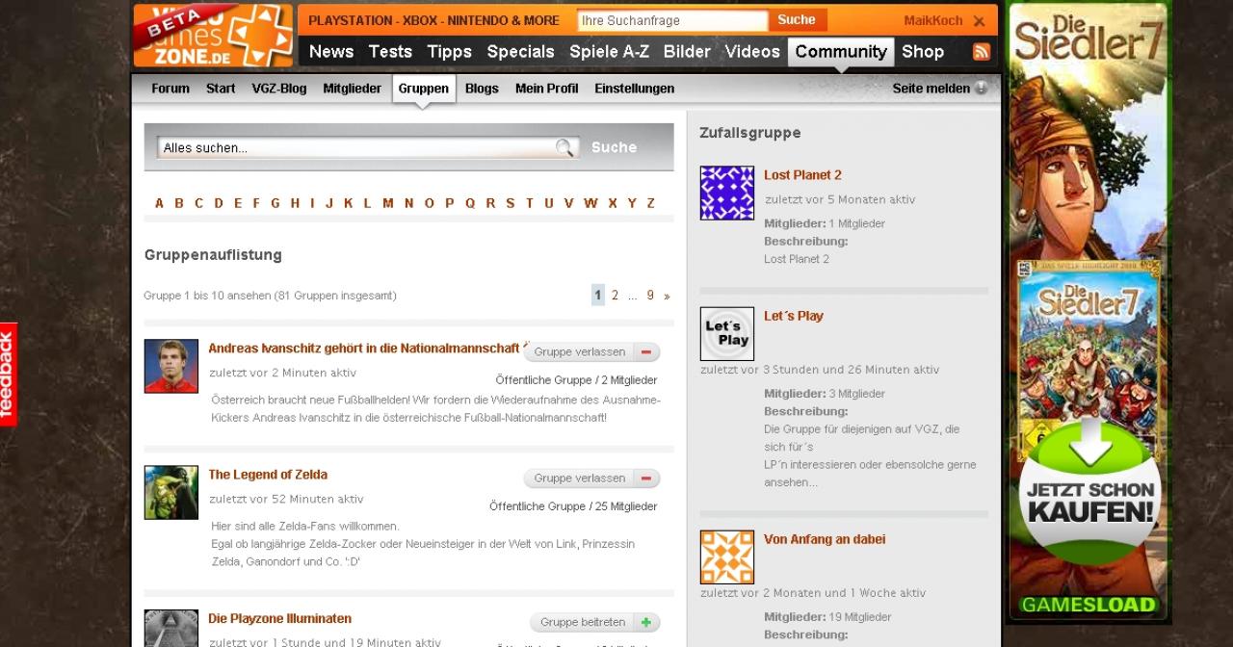Open Andreas Ivanschitz group title link
The height and width of the screenshot is (647, 1233).
pyautogui.click(x=364, y=349)
